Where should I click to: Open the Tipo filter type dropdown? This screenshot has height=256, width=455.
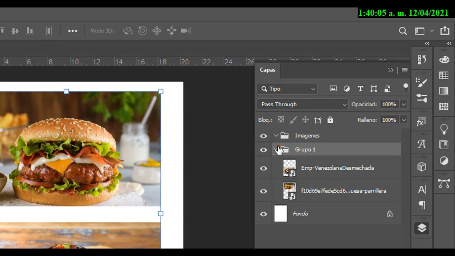click(x=287, y=89)
